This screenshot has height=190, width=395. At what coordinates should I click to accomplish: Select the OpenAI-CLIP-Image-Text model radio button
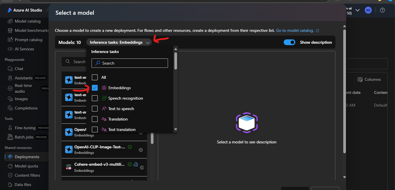[141, 150]
